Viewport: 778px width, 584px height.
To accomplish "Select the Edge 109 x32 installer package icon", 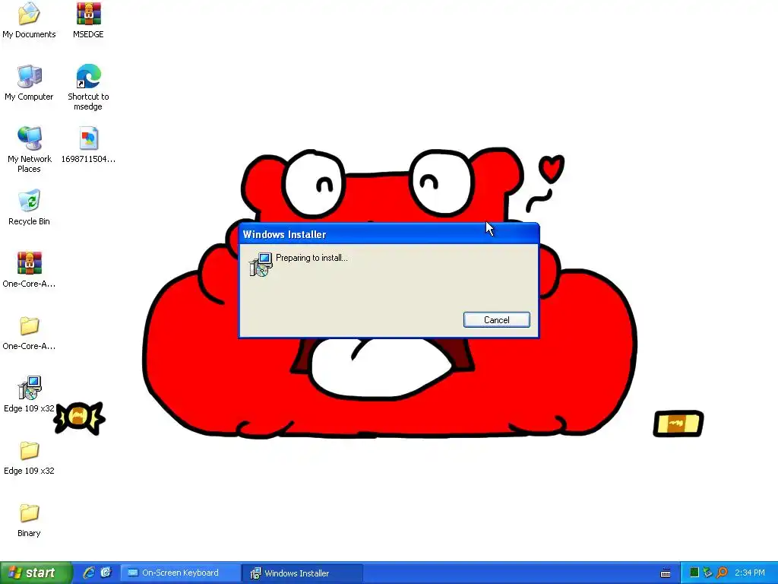I will 29,388.
